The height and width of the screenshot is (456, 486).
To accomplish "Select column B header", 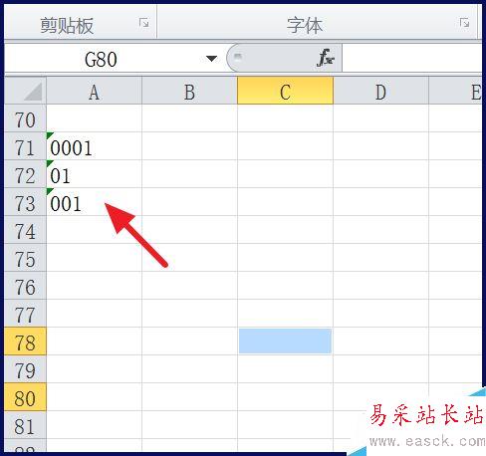I will click(x=189, y=91).
